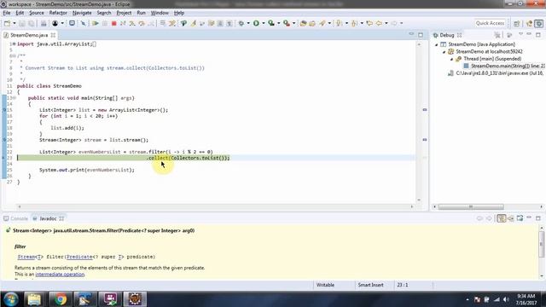Collapse the main method fold on line 13
Image resolution: width=546 pixels, height=307 pixels.
click(x=15, y=98)
